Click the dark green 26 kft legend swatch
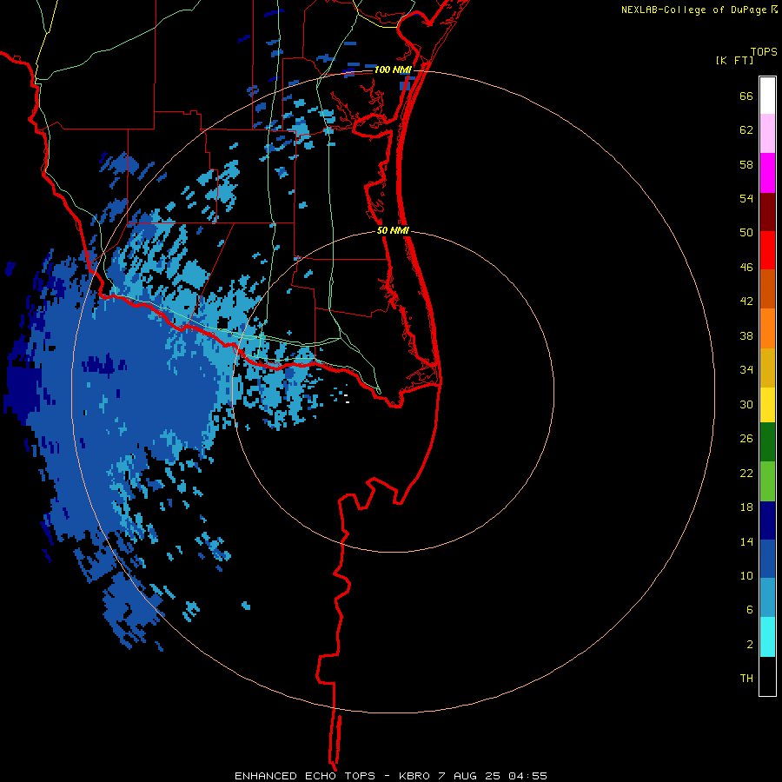782x782 pixels. pos(767,442)
